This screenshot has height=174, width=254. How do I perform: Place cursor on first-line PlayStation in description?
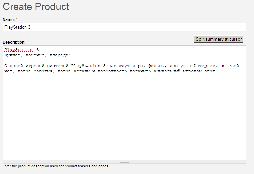pyautogui.click(x=19, y=50)
